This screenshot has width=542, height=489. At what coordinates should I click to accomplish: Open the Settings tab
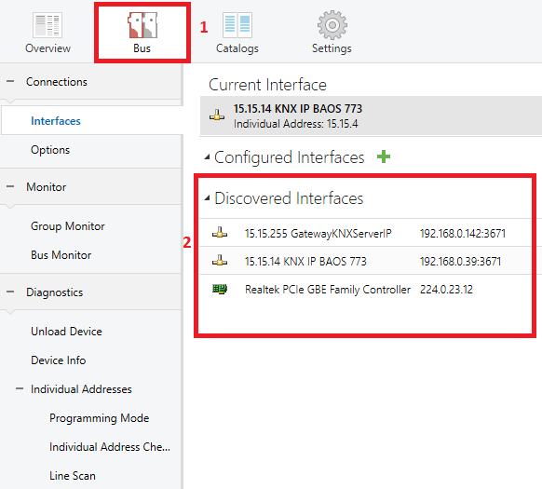(x=332, y=33)
